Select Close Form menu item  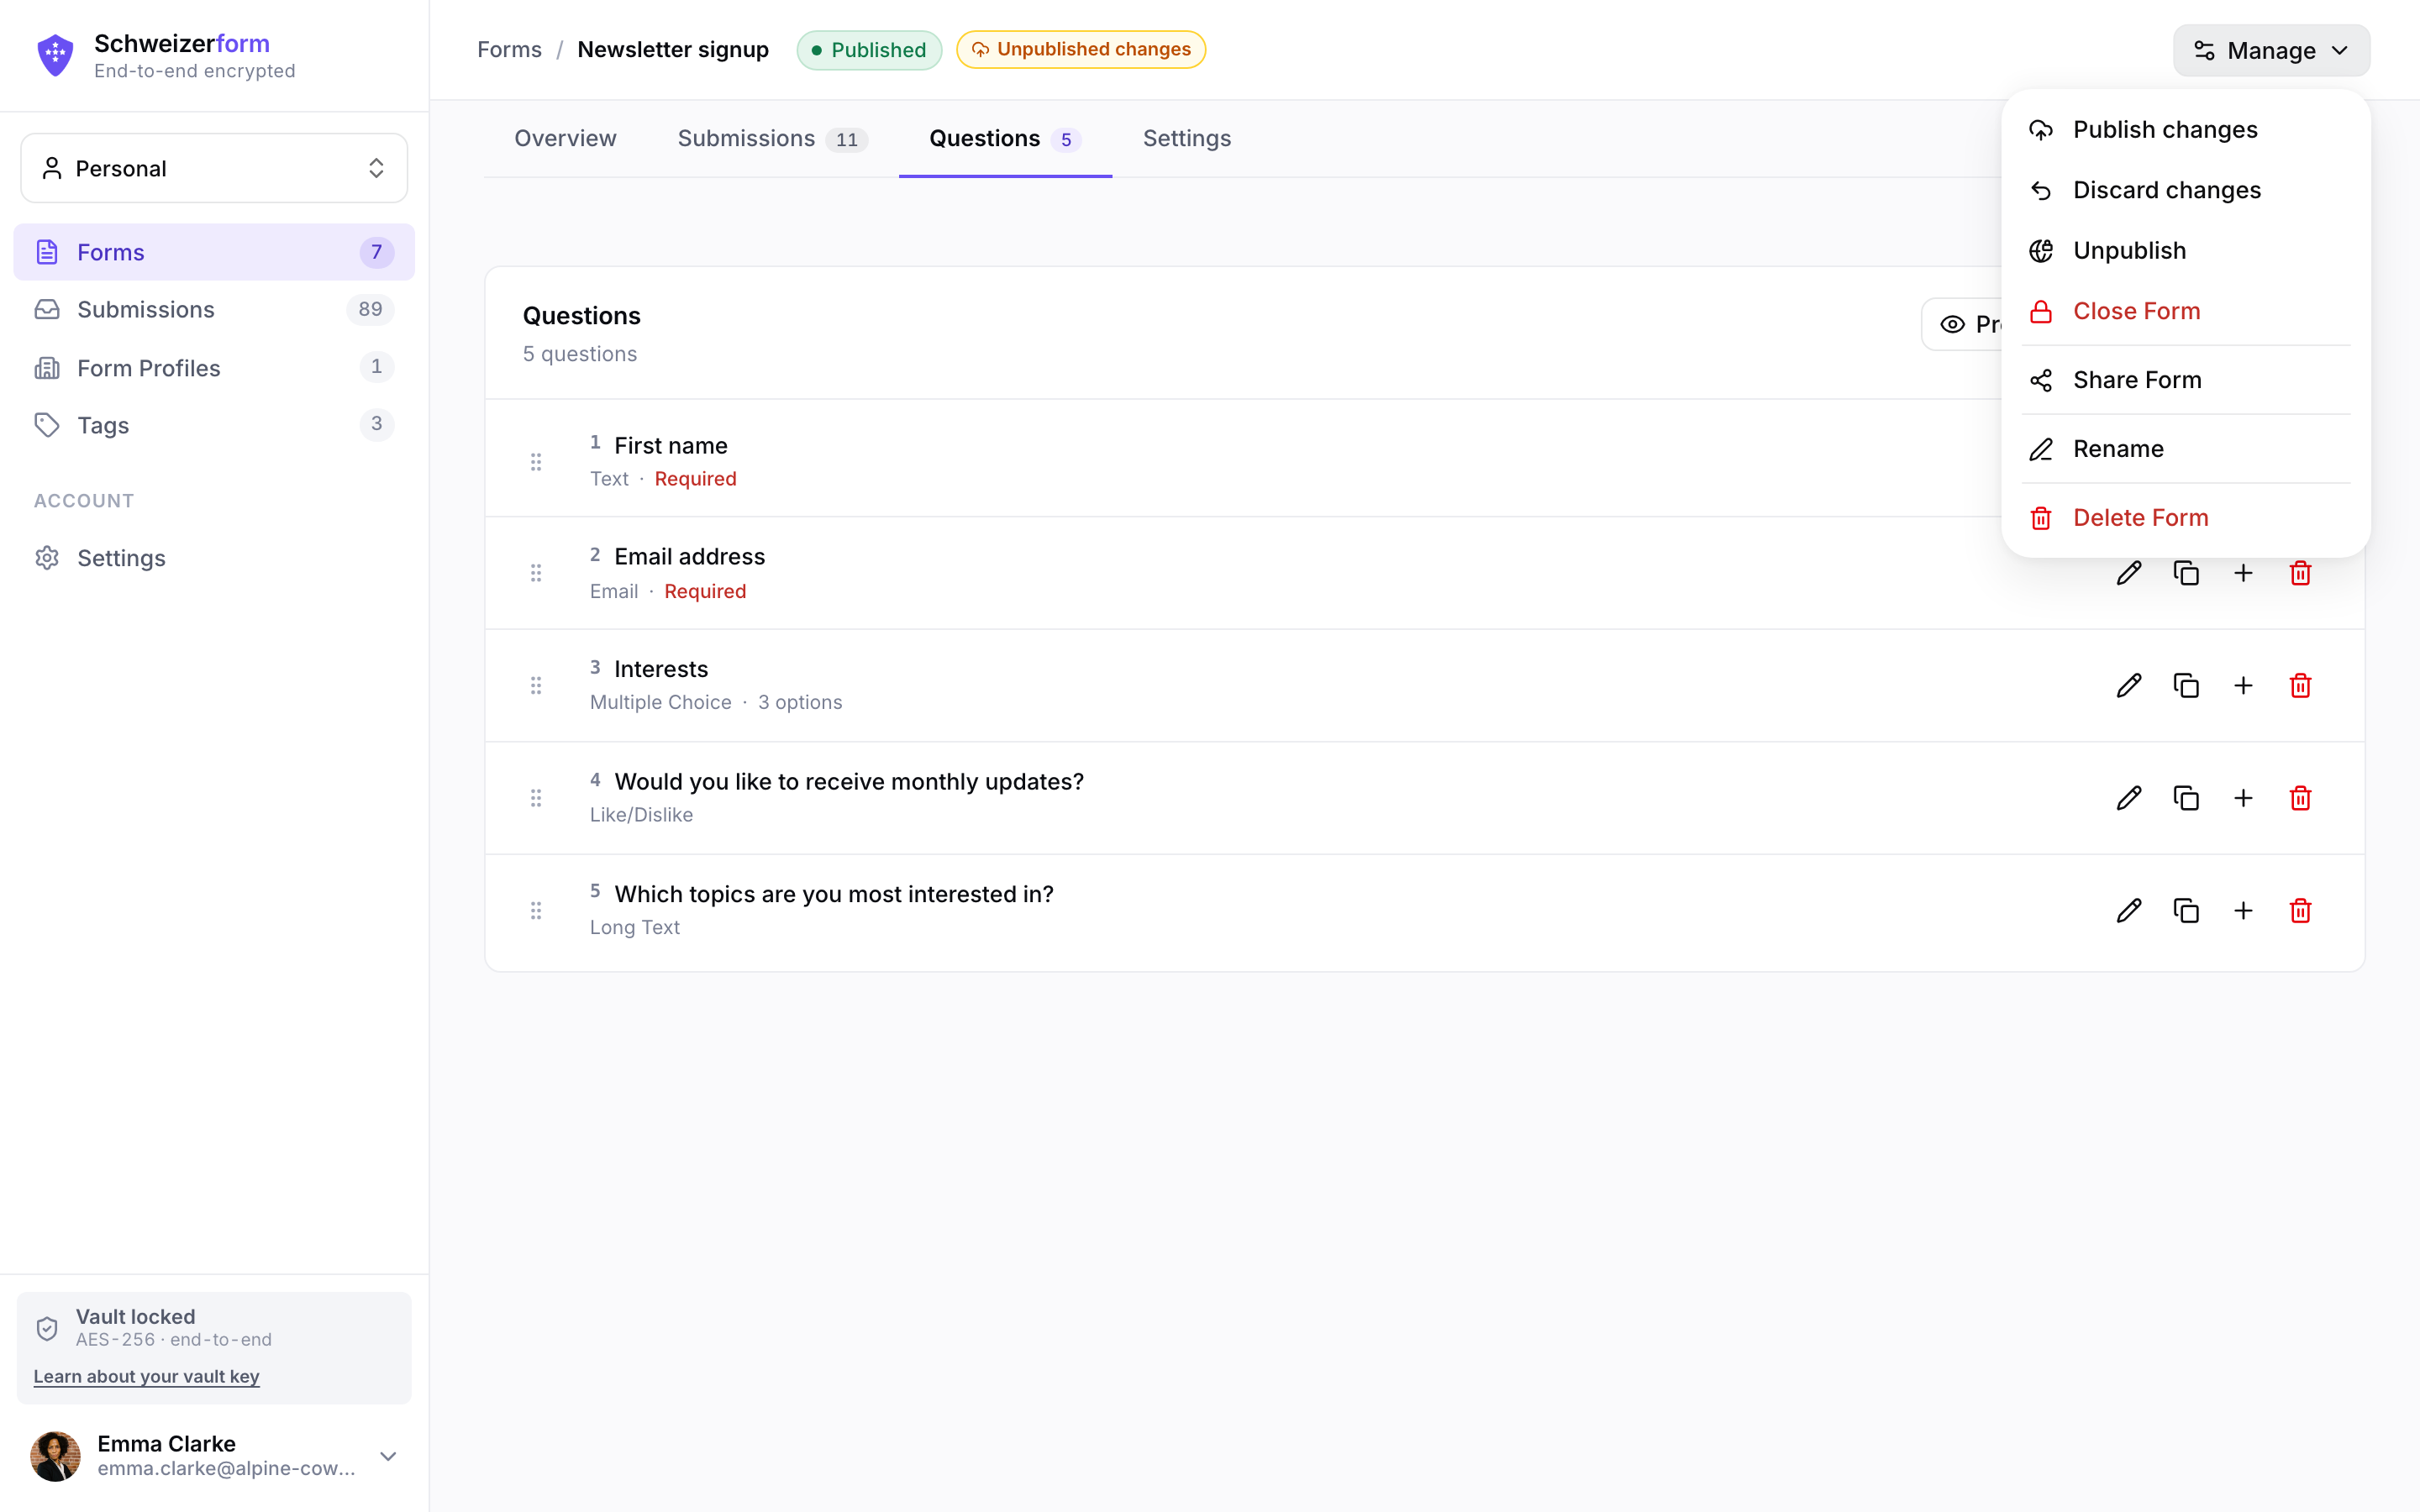2186,311
